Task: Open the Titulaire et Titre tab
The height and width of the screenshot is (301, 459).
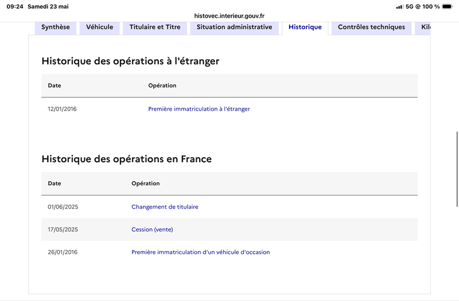Action: point(155,27)
